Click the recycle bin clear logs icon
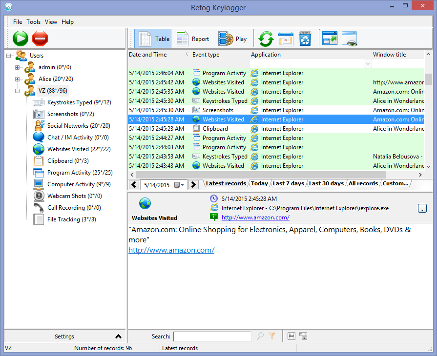Image resolution: width=437 pixels, height=356 pixels. pyautogui.click(x=305, y=39)
